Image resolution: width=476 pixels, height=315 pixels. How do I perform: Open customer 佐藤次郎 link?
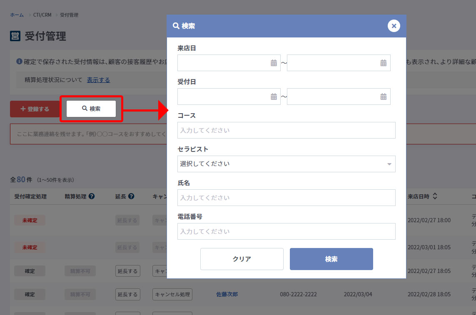[x=227, y=294]
